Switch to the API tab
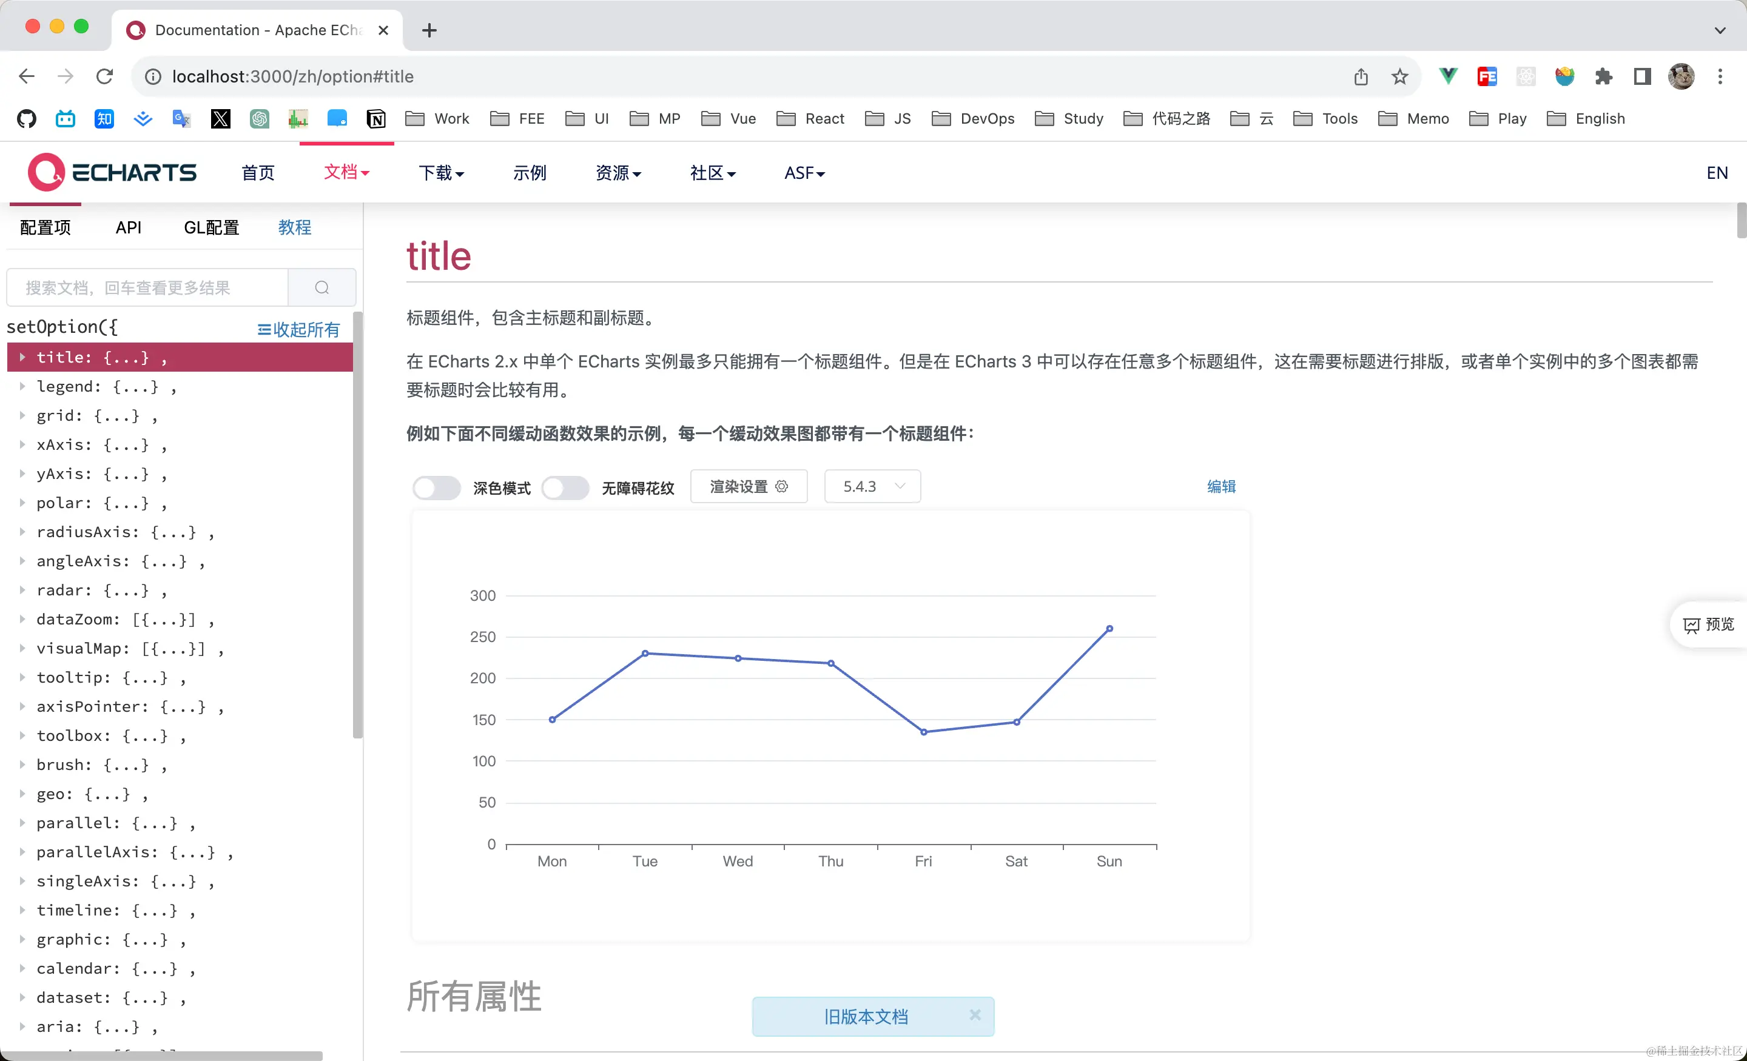1747x1061 pixels. tap(129, 227)
